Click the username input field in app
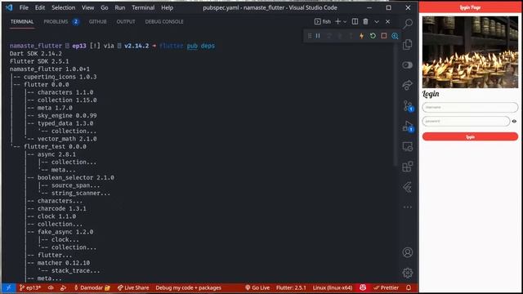523x294 pixels. pos(470,107)
